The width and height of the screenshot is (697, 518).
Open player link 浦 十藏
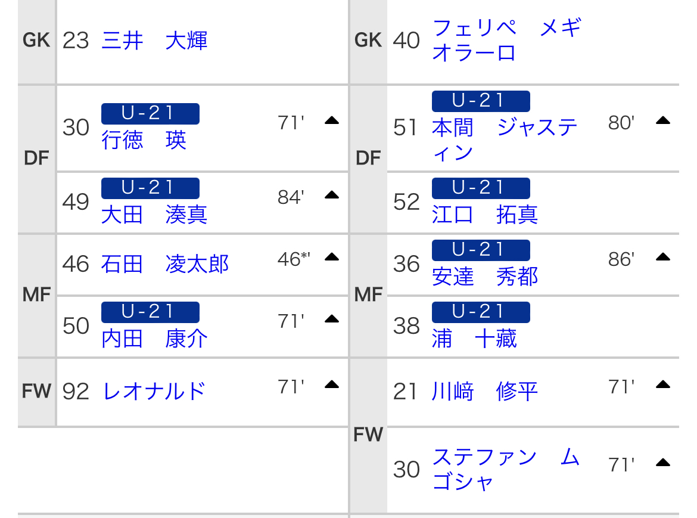[474, 339]
